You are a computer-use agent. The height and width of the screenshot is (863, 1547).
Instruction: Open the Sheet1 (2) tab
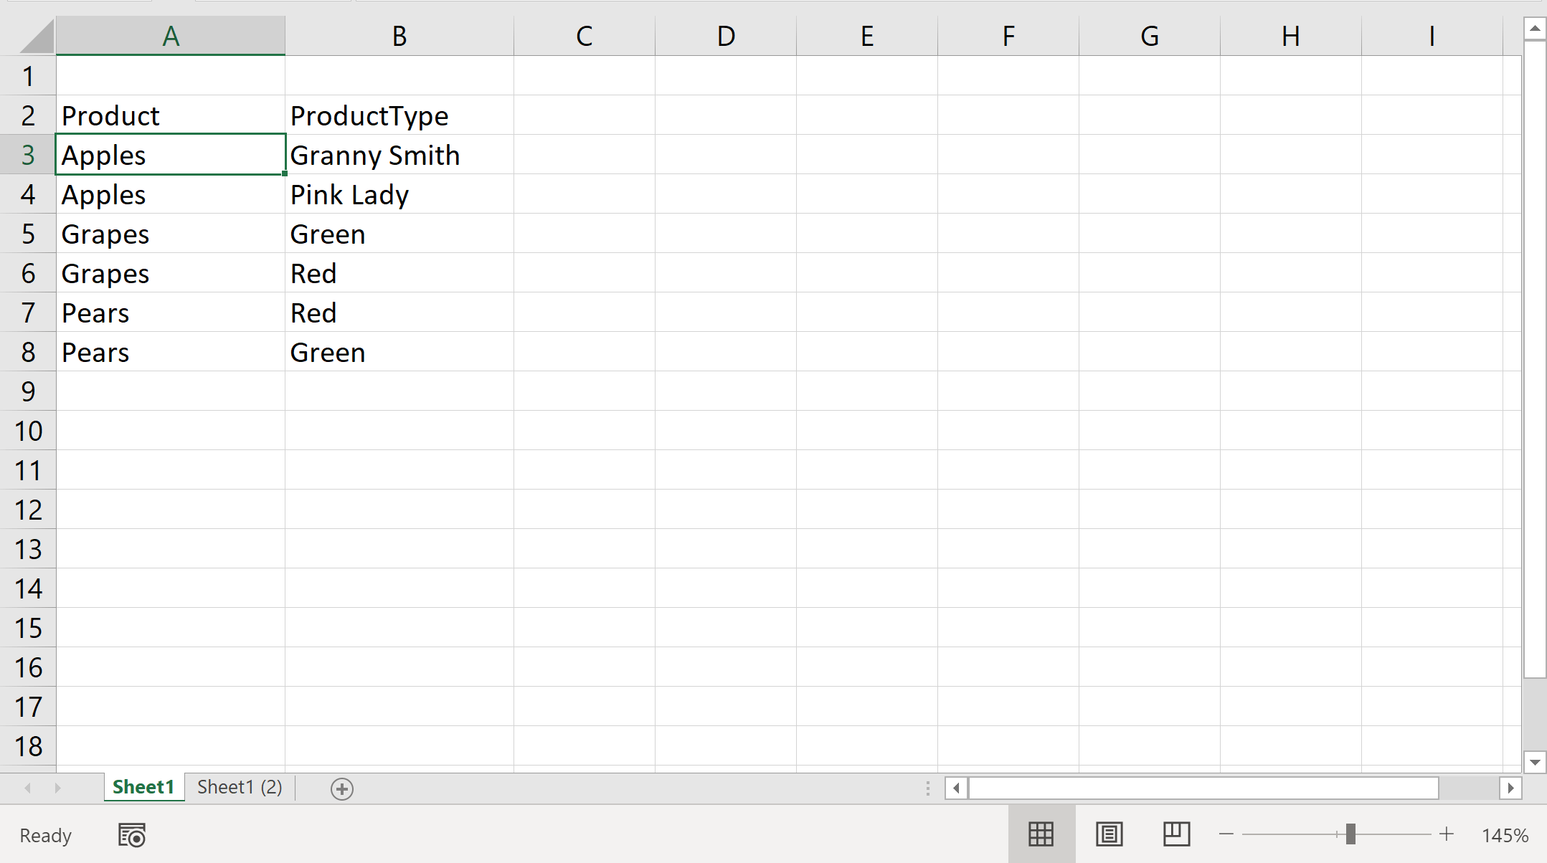coord(240,787)
